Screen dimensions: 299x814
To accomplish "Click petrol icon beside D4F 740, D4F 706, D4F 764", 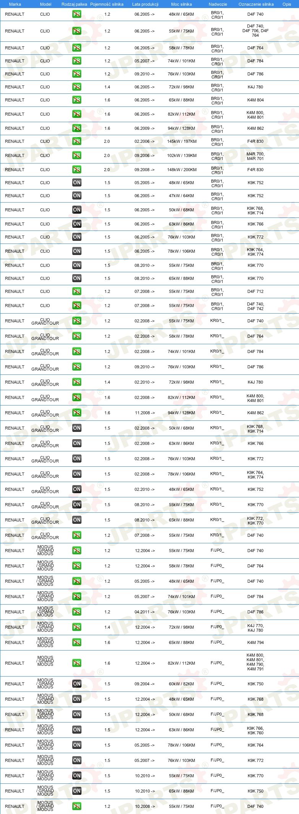I will click(x=76, y=31).
